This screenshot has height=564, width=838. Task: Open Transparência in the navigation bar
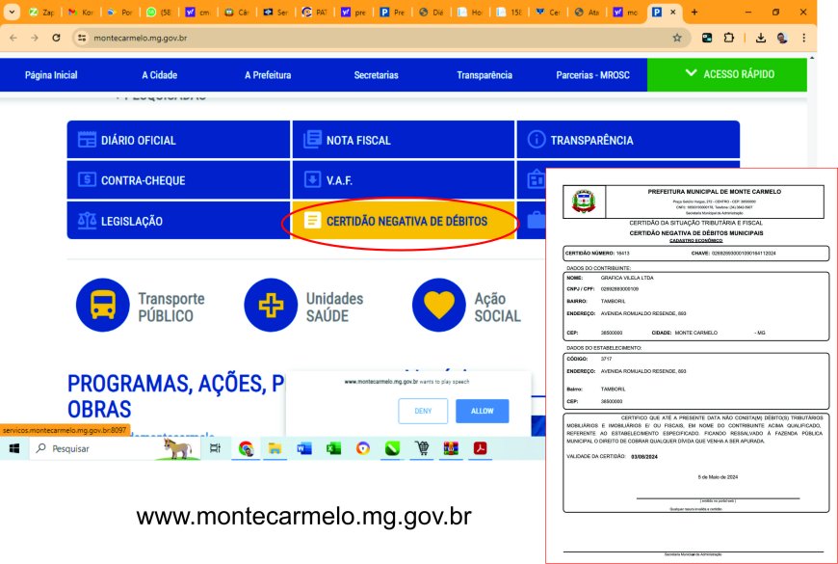pos(484,75)
